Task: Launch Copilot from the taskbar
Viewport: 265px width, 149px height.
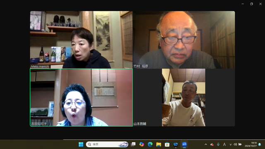Action: pos(142,144)
